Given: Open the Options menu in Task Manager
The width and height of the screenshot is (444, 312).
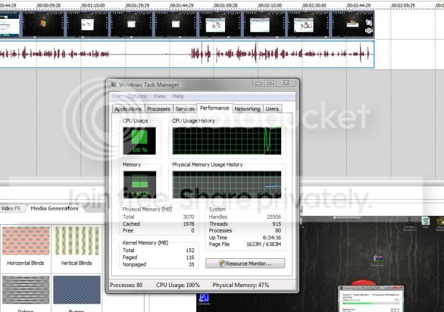Looking at the screenshot, I should point(137,96).
